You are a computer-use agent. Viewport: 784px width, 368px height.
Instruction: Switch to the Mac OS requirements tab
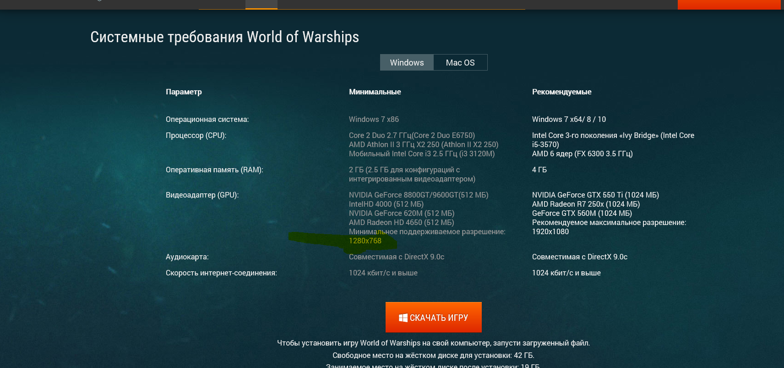(x=460, y=62)
